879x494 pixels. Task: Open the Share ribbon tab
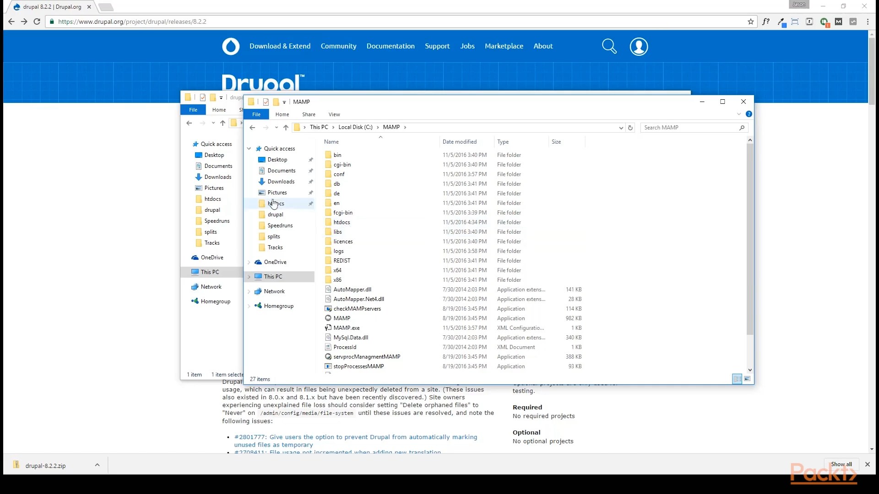coord(309,114)
